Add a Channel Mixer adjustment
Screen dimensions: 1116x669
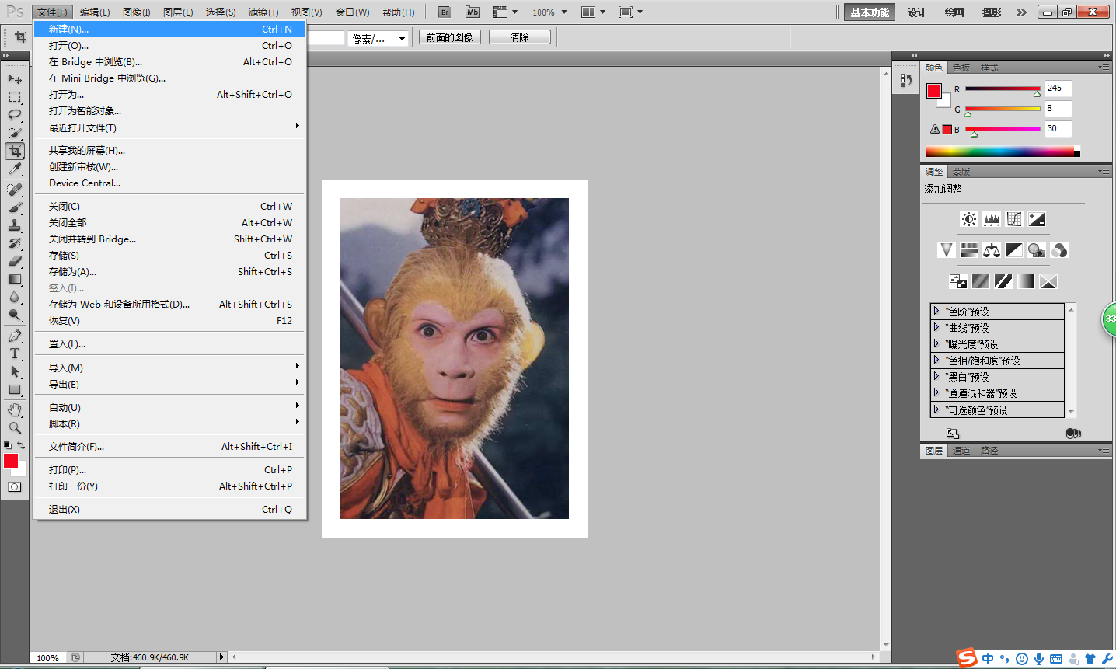click(1059, 250)
